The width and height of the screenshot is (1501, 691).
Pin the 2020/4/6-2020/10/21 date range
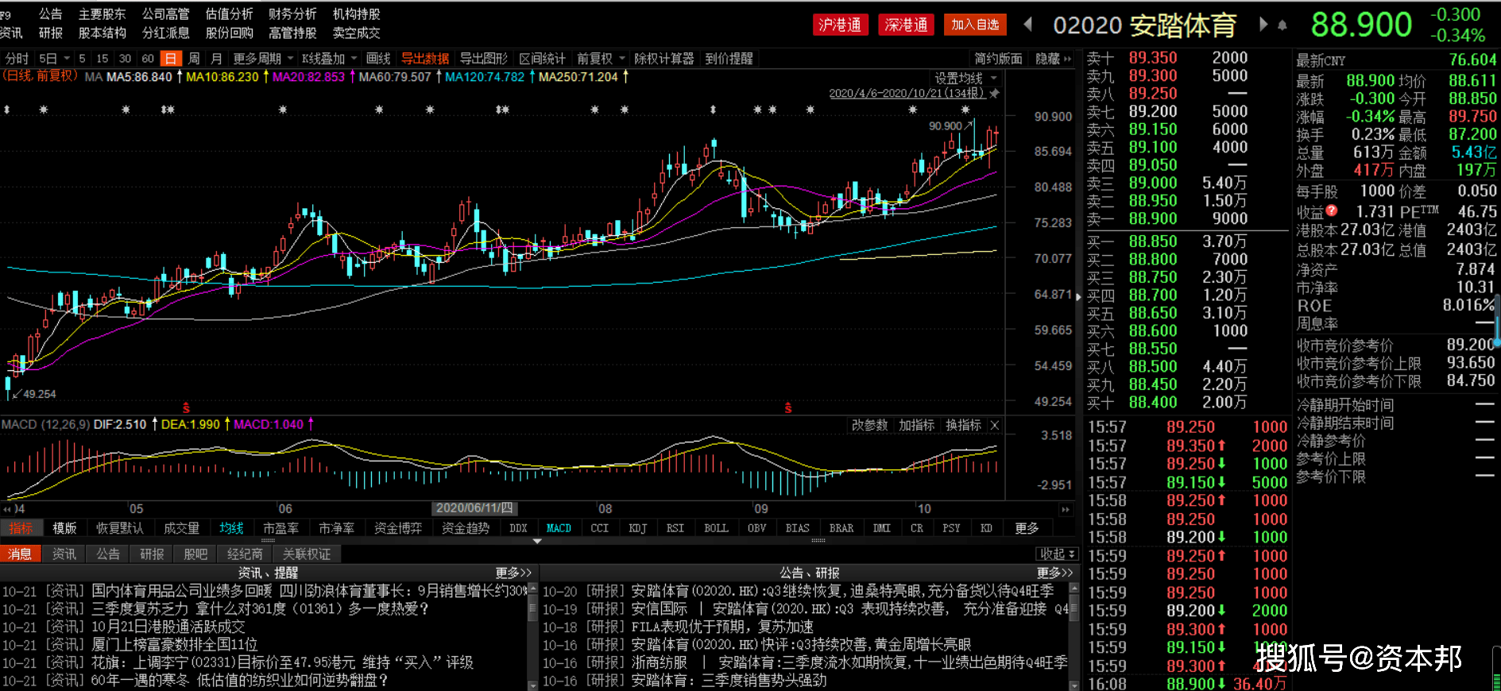point(994,94)
